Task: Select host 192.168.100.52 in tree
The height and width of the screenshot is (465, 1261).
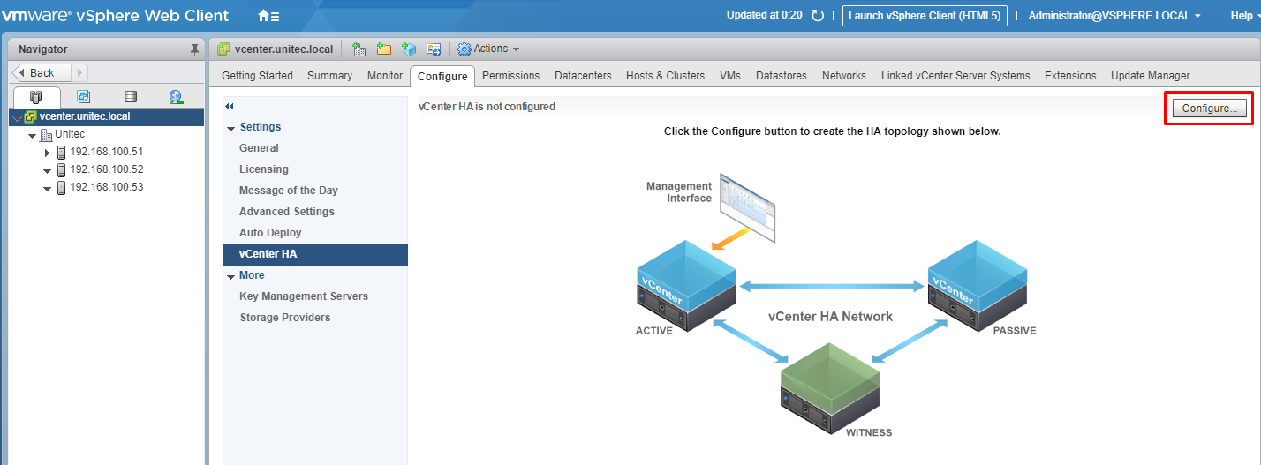Action: 106,169
